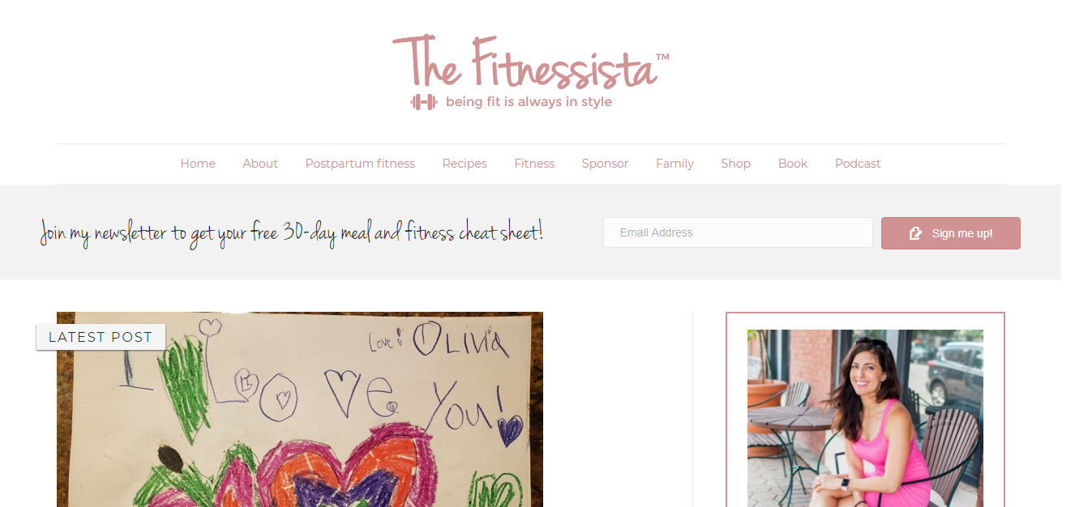Open the Fitness menu item
This screenshot has height=507, width=1075.
[534, 164]
